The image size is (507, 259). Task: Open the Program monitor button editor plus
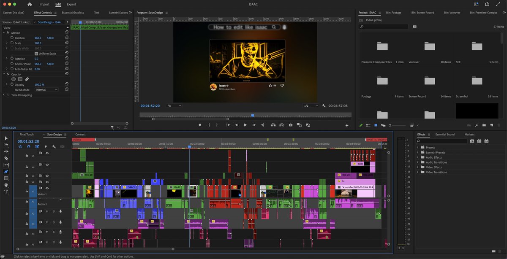(347, 125)
